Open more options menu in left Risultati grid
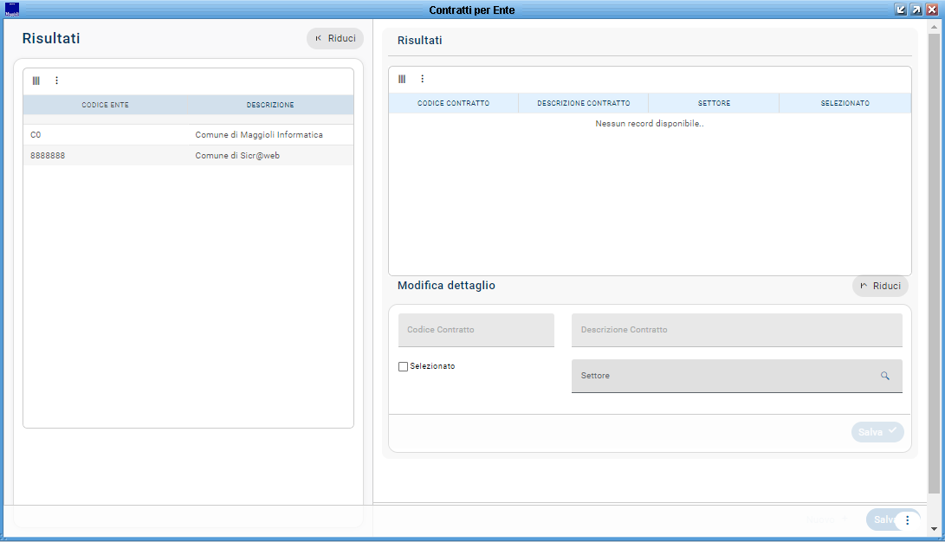Viewport: 945px width, 542px height. (56, 81)
